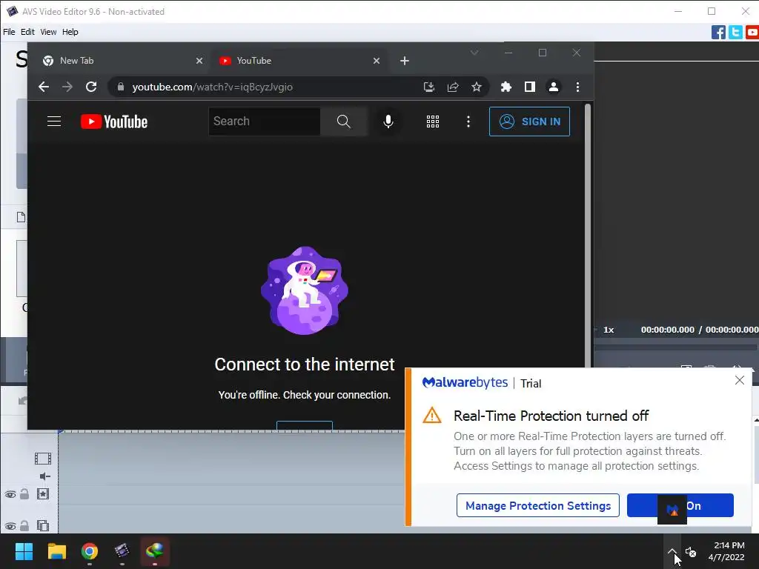Click Manage Protection Settings button

(x=538, y=505)
